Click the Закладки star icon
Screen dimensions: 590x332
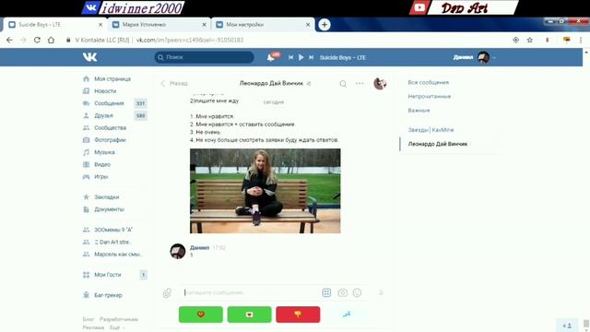(86, 196)
